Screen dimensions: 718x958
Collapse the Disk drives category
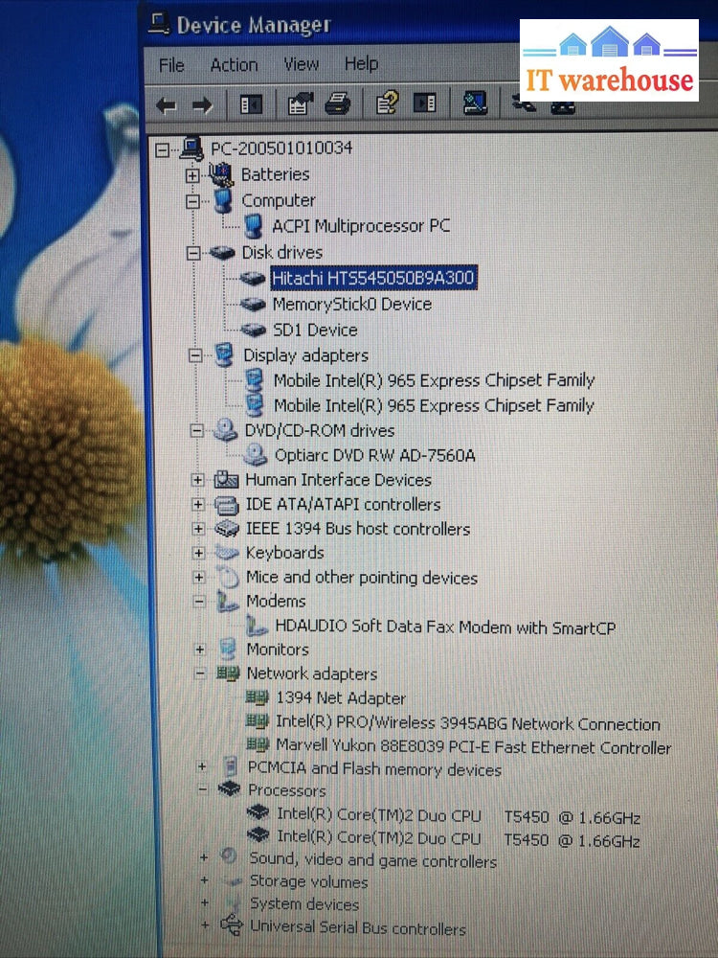(194, 253)
